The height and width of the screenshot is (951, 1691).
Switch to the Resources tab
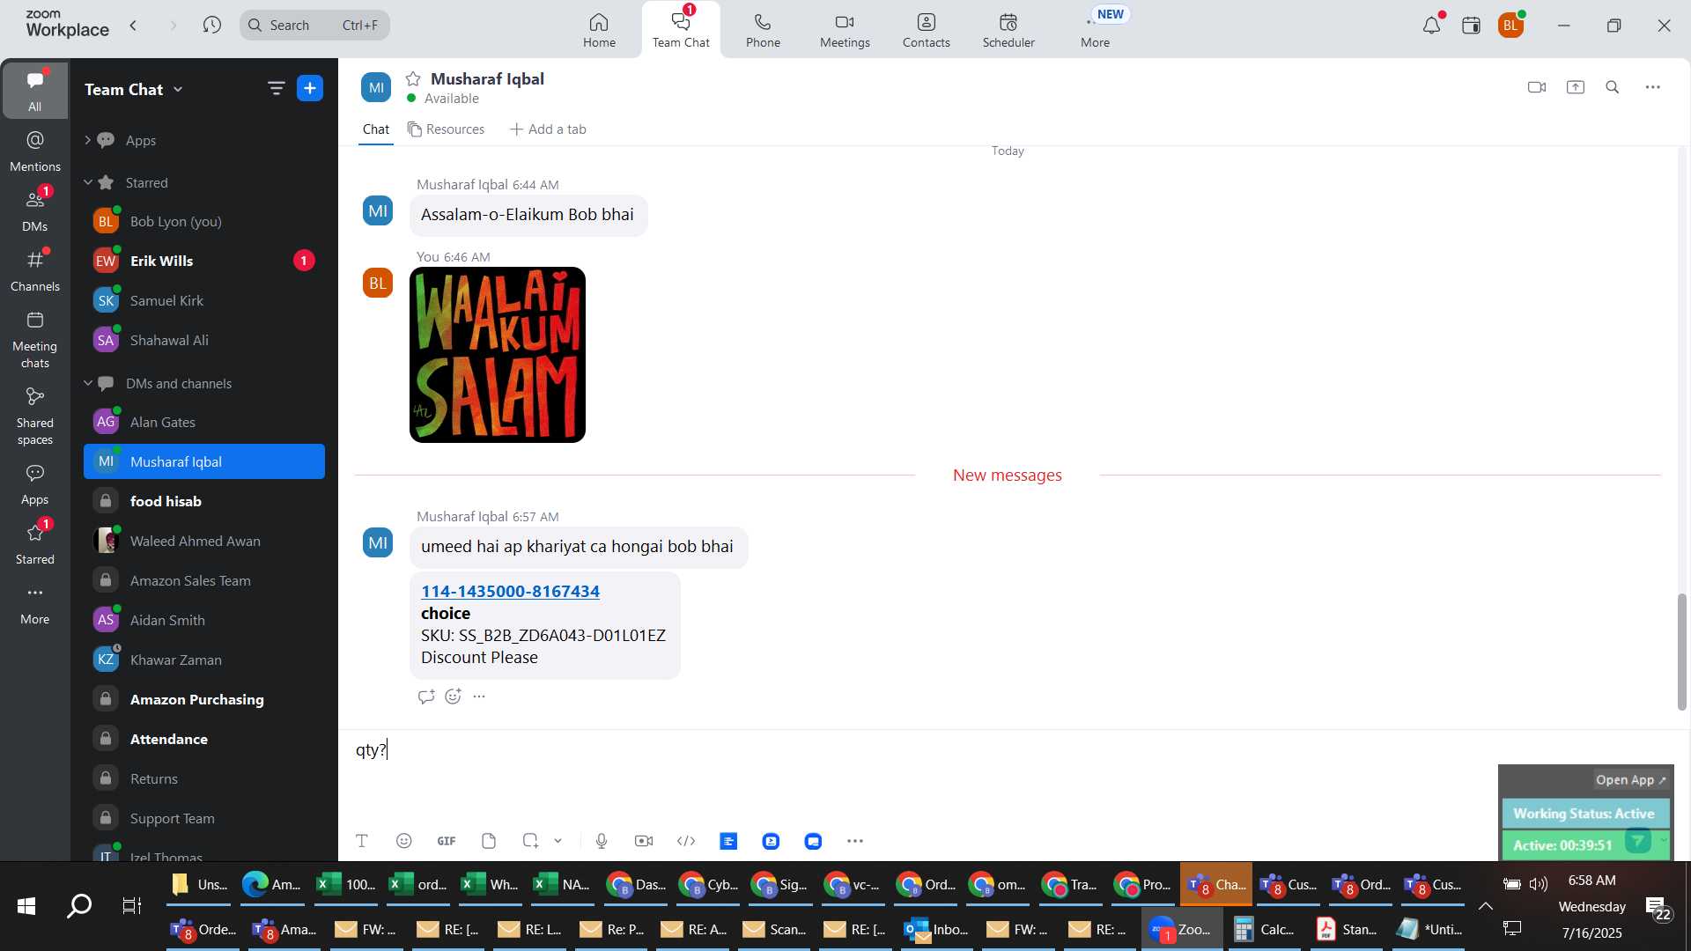(446, 129)
